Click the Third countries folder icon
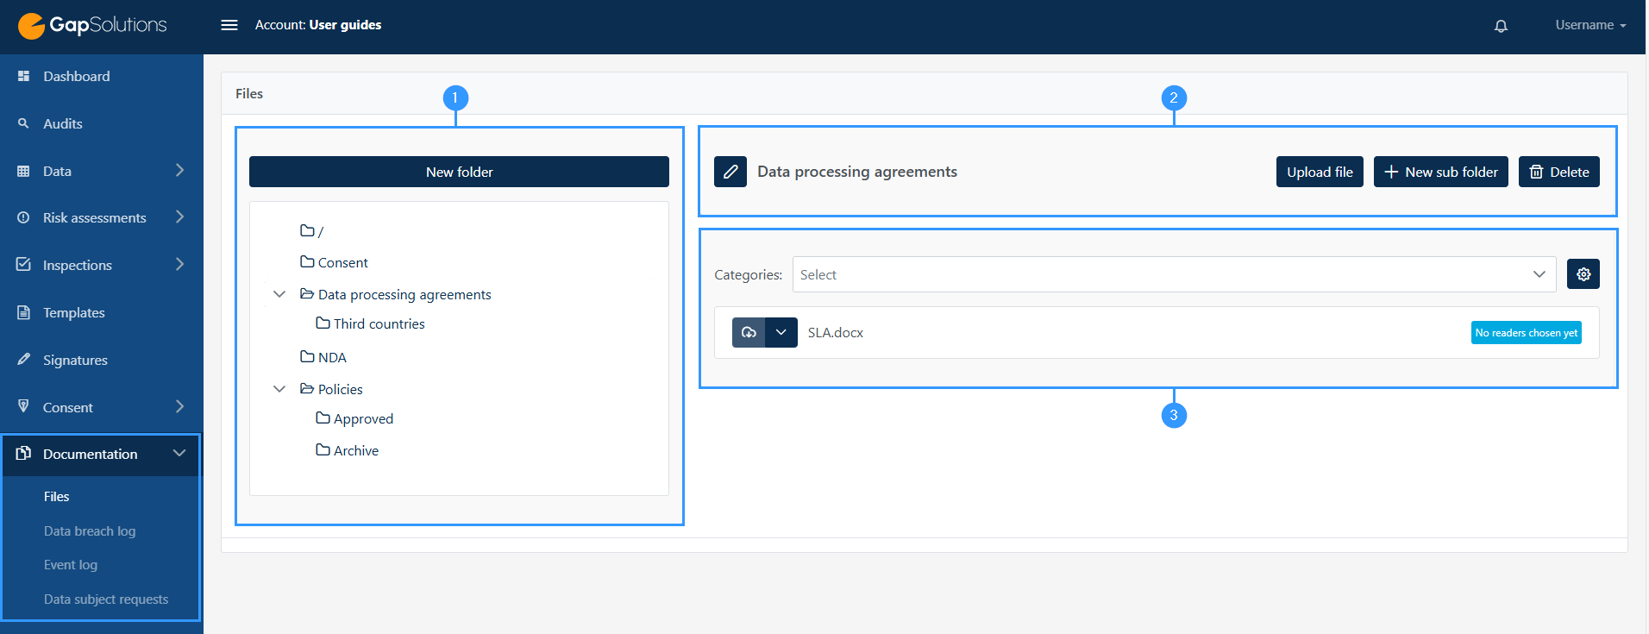 coord(323,323)
